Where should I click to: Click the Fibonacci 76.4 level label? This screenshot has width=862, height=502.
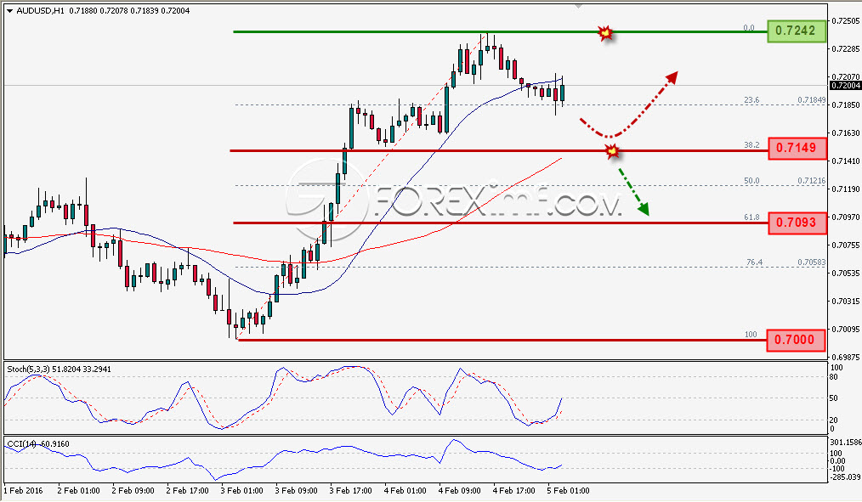point(754,262)
